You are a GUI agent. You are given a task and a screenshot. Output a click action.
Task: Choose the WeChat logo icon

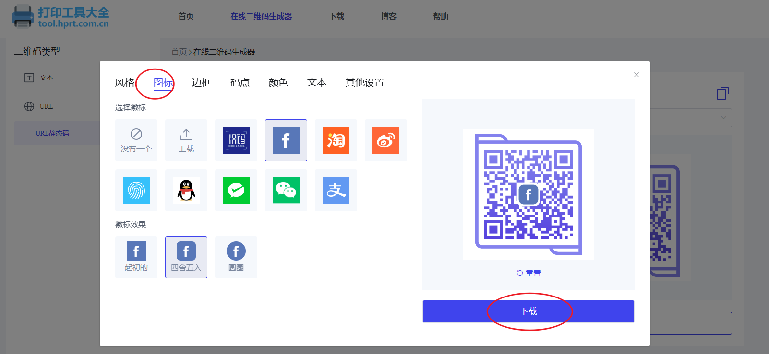286,190
